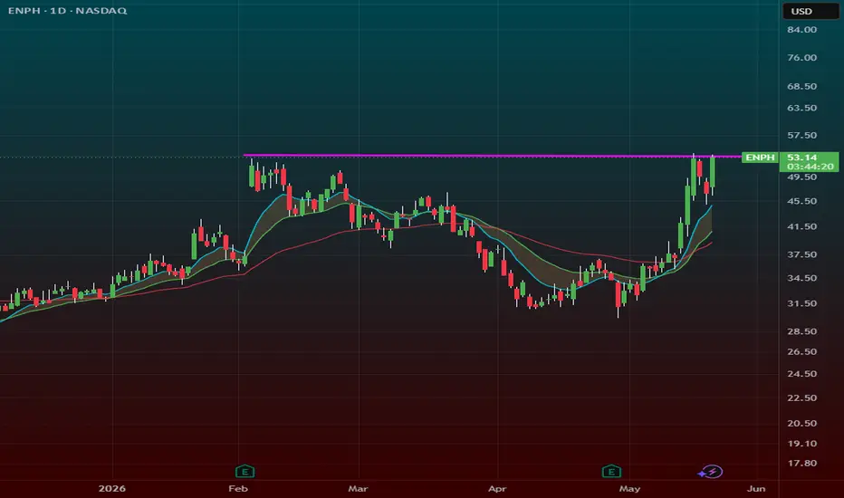Click the current price 53.14 label

coord(802,158)
